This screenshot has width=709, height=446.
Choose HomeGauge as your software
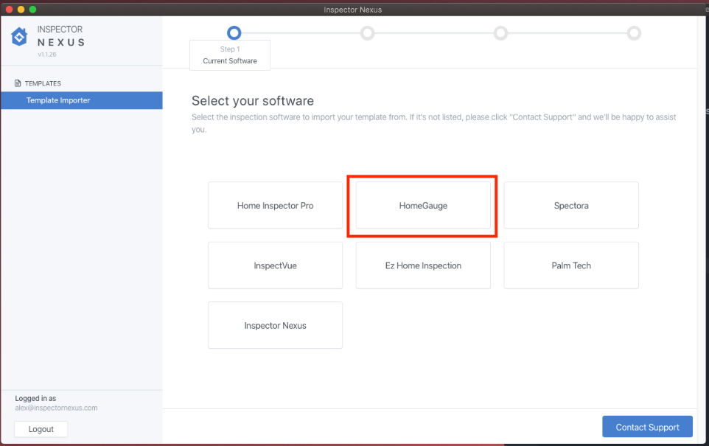423,206
